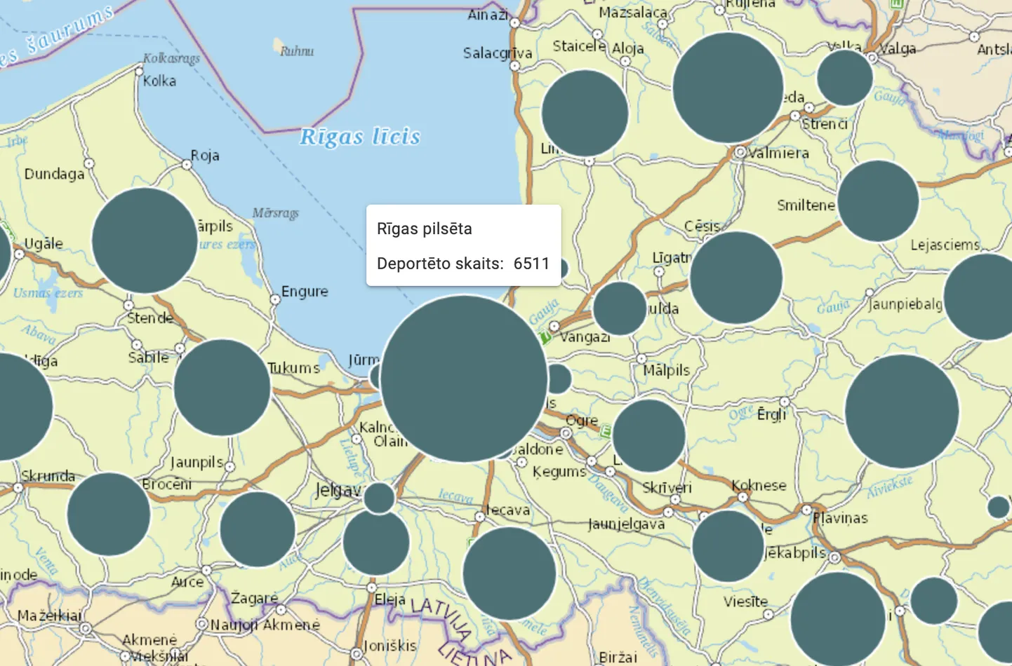Click the bubble marker south of Iecava
Screen dimensions: 1012x666
click(x=509, y=573)
